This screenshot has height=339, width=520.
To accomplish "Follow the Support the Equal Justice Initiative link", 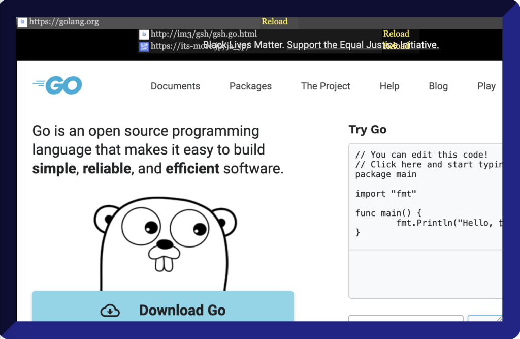I will coord(363,45).
